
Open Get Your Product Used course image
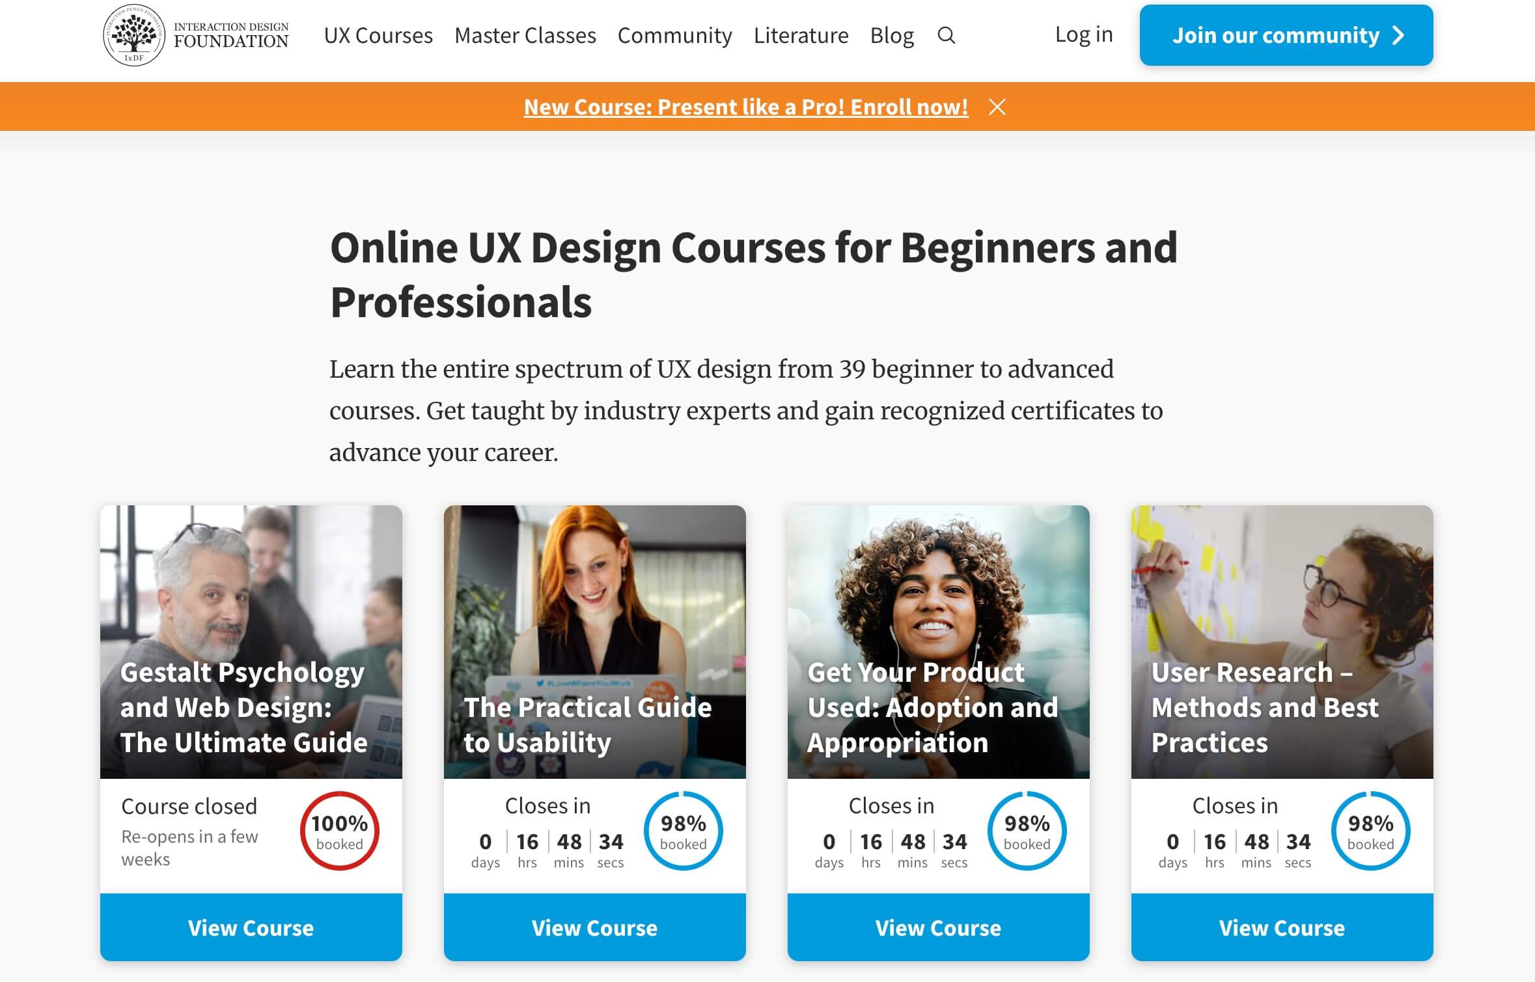[x=939, y=642]
